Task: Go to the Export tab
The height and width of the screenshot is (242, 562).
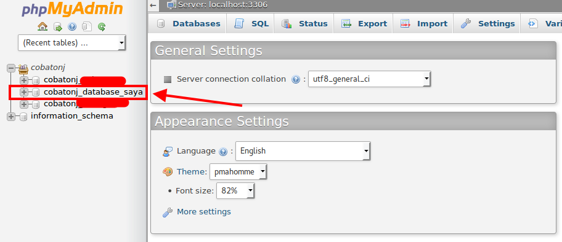Action: tap(364, 23)
